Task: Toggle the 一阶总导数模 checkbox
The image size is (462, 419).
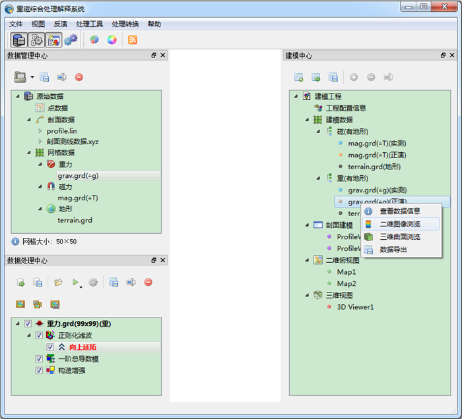Action: coord(39,358)
